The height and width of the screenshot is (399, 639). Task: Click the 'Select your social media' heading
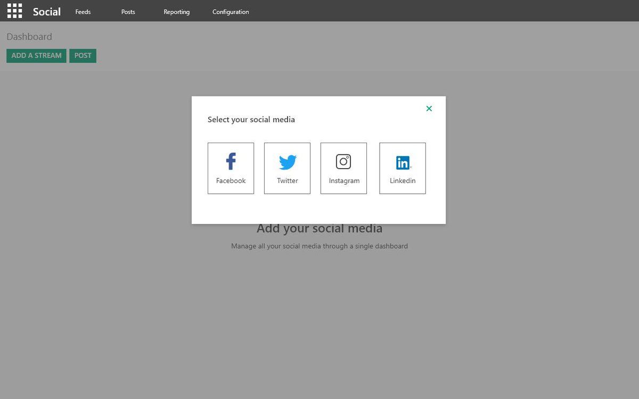pyautogui.click(x=251, y=120)
